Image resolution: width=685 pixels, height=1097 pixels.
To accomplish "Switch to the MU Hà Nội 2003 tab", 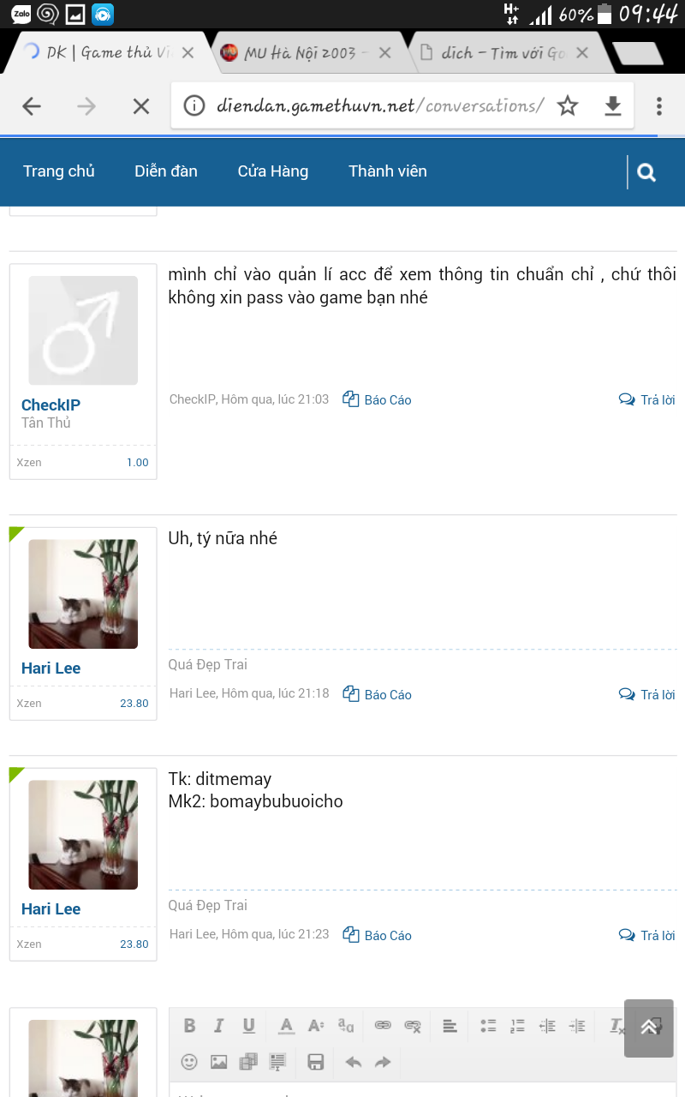I will 306,53.
